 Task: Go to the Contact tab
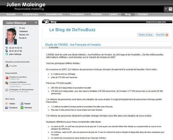click(143, 14)
